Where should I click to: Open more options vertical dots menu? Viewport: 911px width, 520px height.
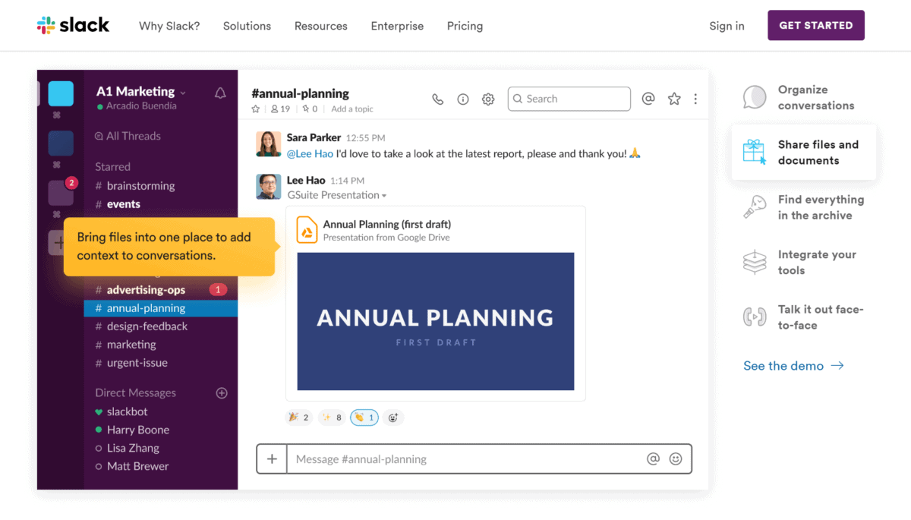click(695, 99)
